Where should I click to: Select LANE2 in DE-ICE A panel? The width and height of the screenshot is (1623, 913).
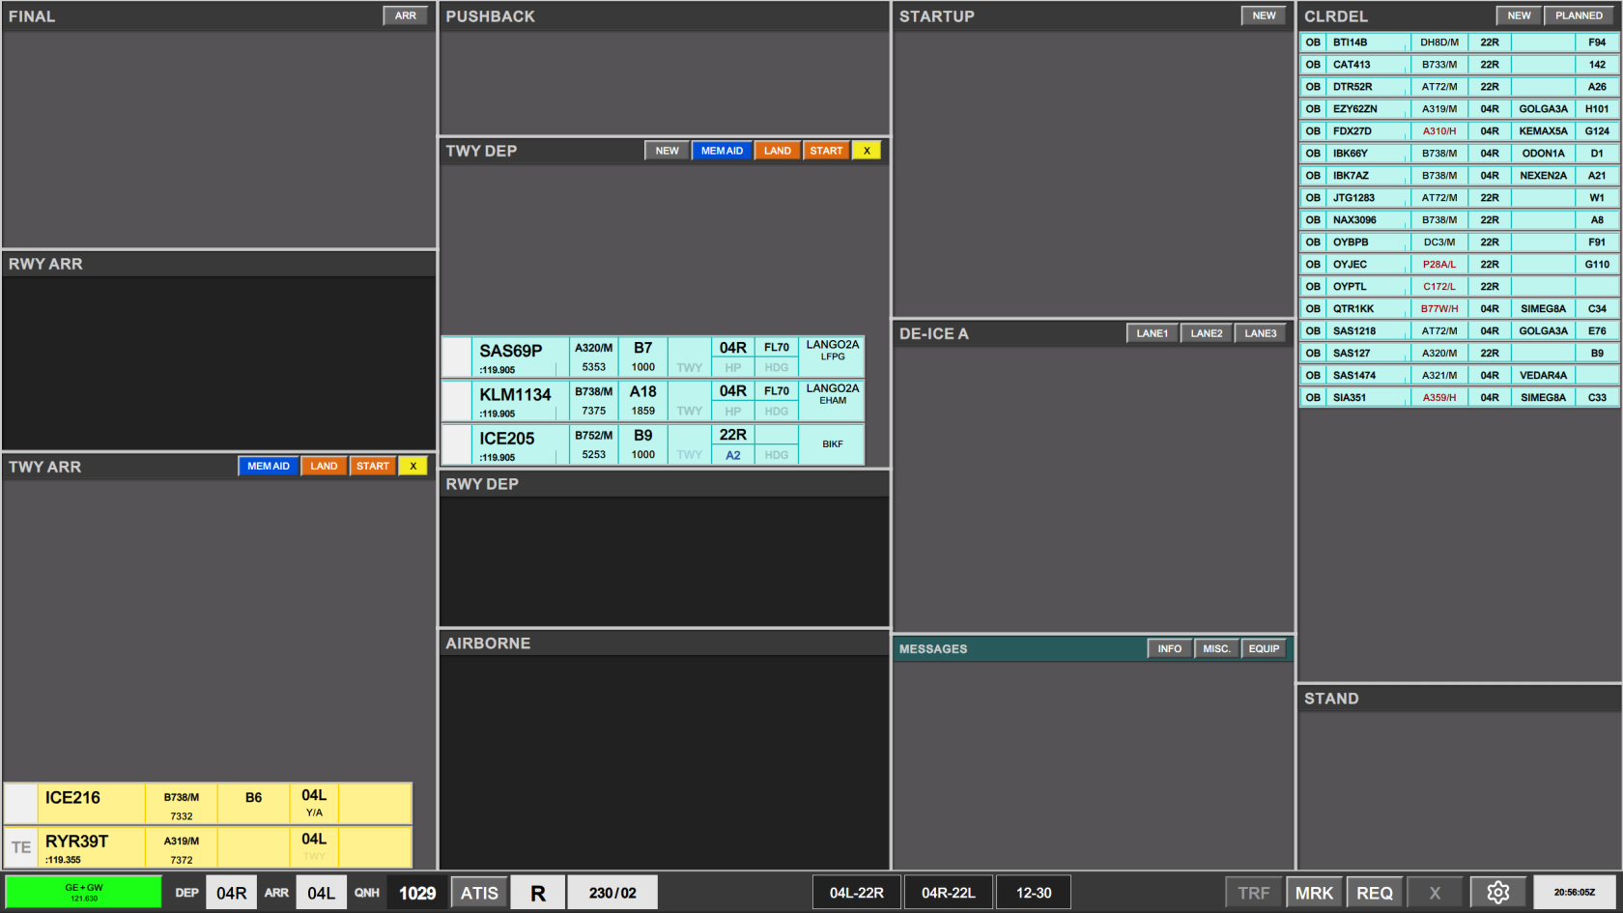click(x=1206, y=333)
